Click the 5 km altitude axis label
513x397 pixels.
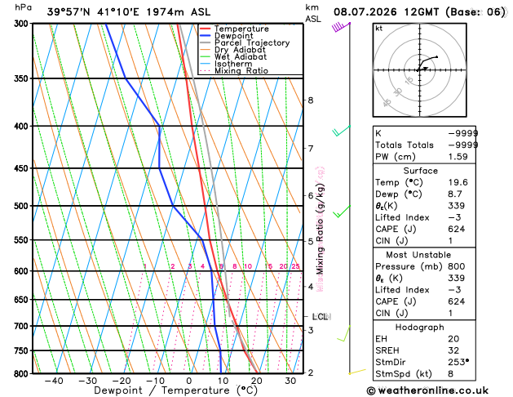[x=311, y=242]
